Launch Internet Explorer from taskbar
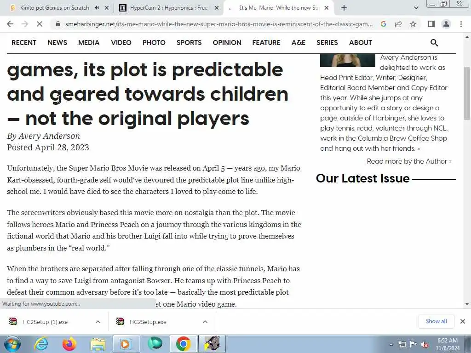 click(x=40, y=344)
